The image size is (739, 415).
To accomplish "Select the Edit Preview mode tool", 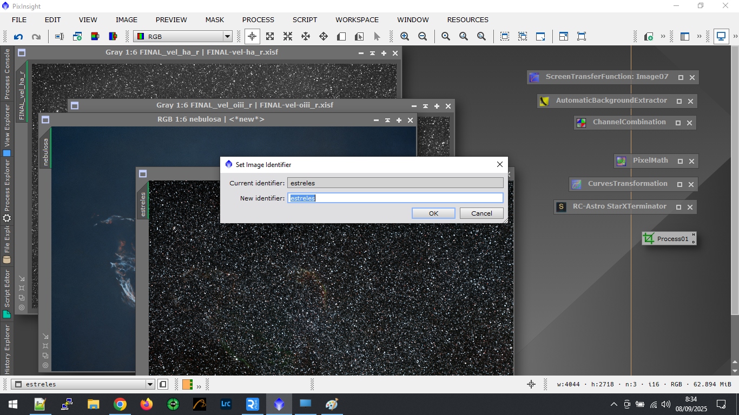I will tap(359, 37).
